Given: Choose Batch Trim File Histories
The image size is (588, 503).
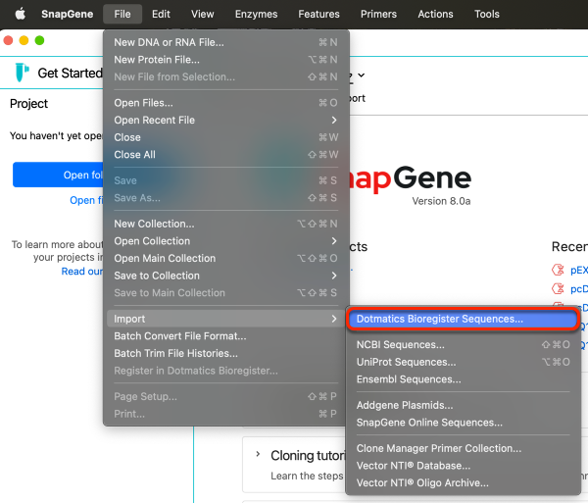Looking at the screenshot, I should pyautogui.click(x=225, y=353).
